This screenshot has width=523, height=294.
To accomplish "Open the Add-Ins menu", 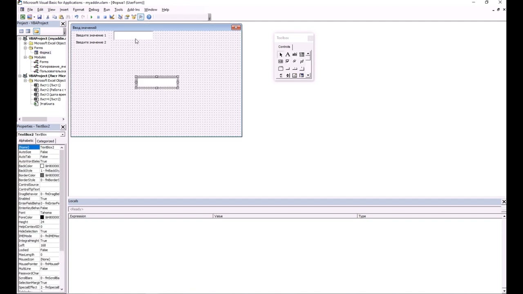I will (133, 9).
